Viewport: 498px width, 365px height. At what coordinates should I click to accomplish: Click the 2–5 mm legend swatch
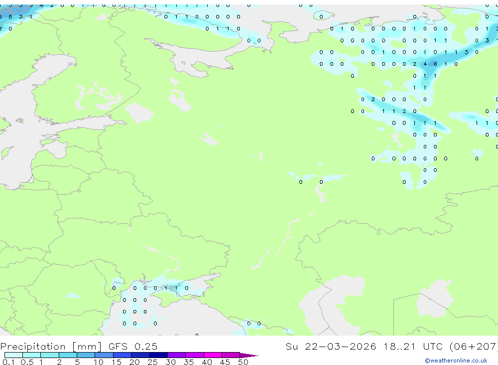point(68,355)
